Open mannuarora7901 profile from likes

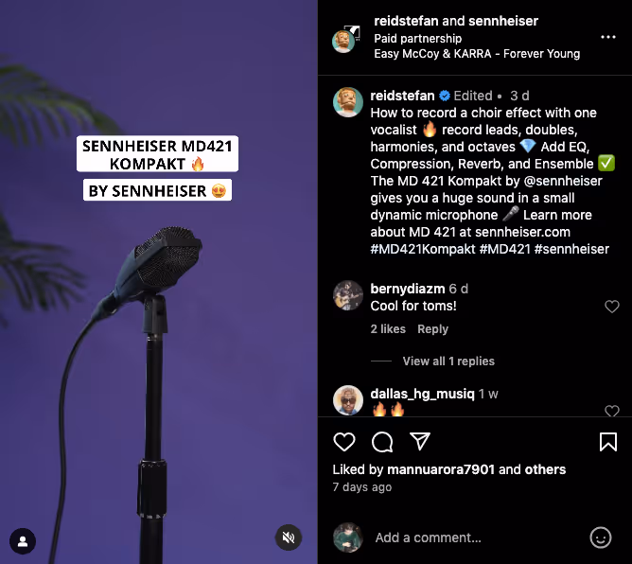pos(441,469)
